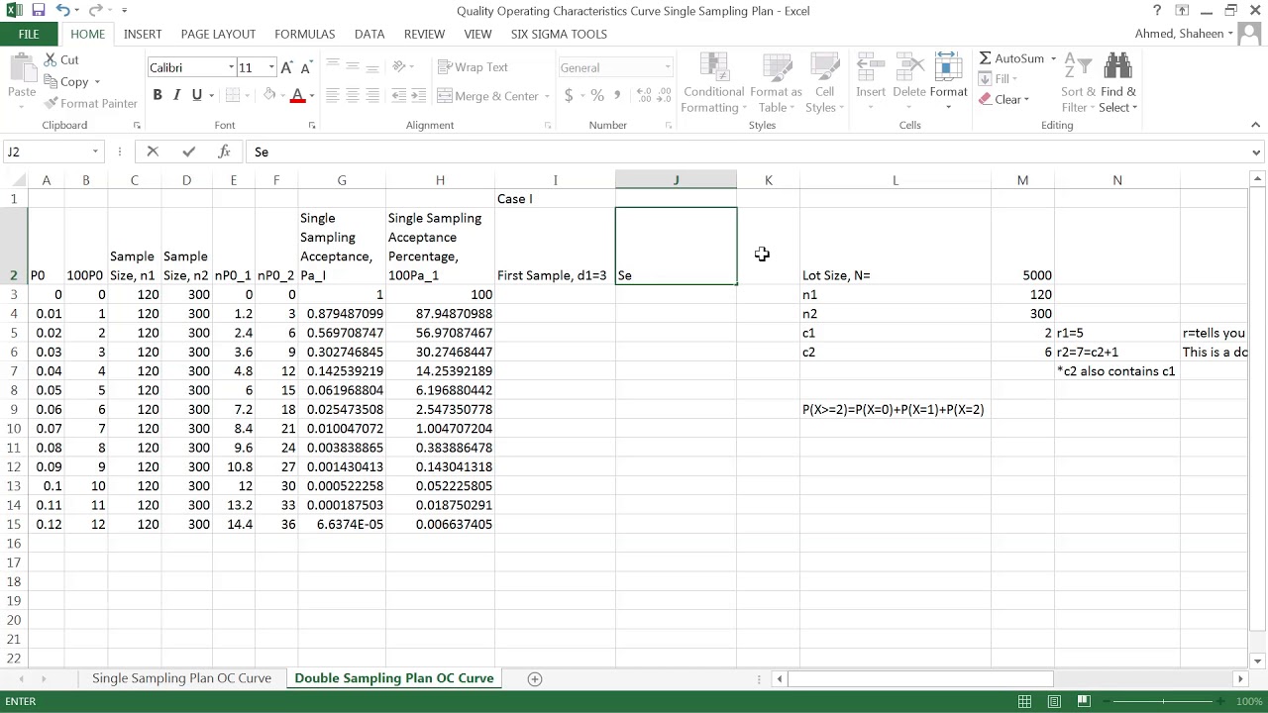Screen dimensions: 1268x713
Task: Confirm entry with the formula bar checkmark
Action: pyautogui.click(x=188, y=152)
